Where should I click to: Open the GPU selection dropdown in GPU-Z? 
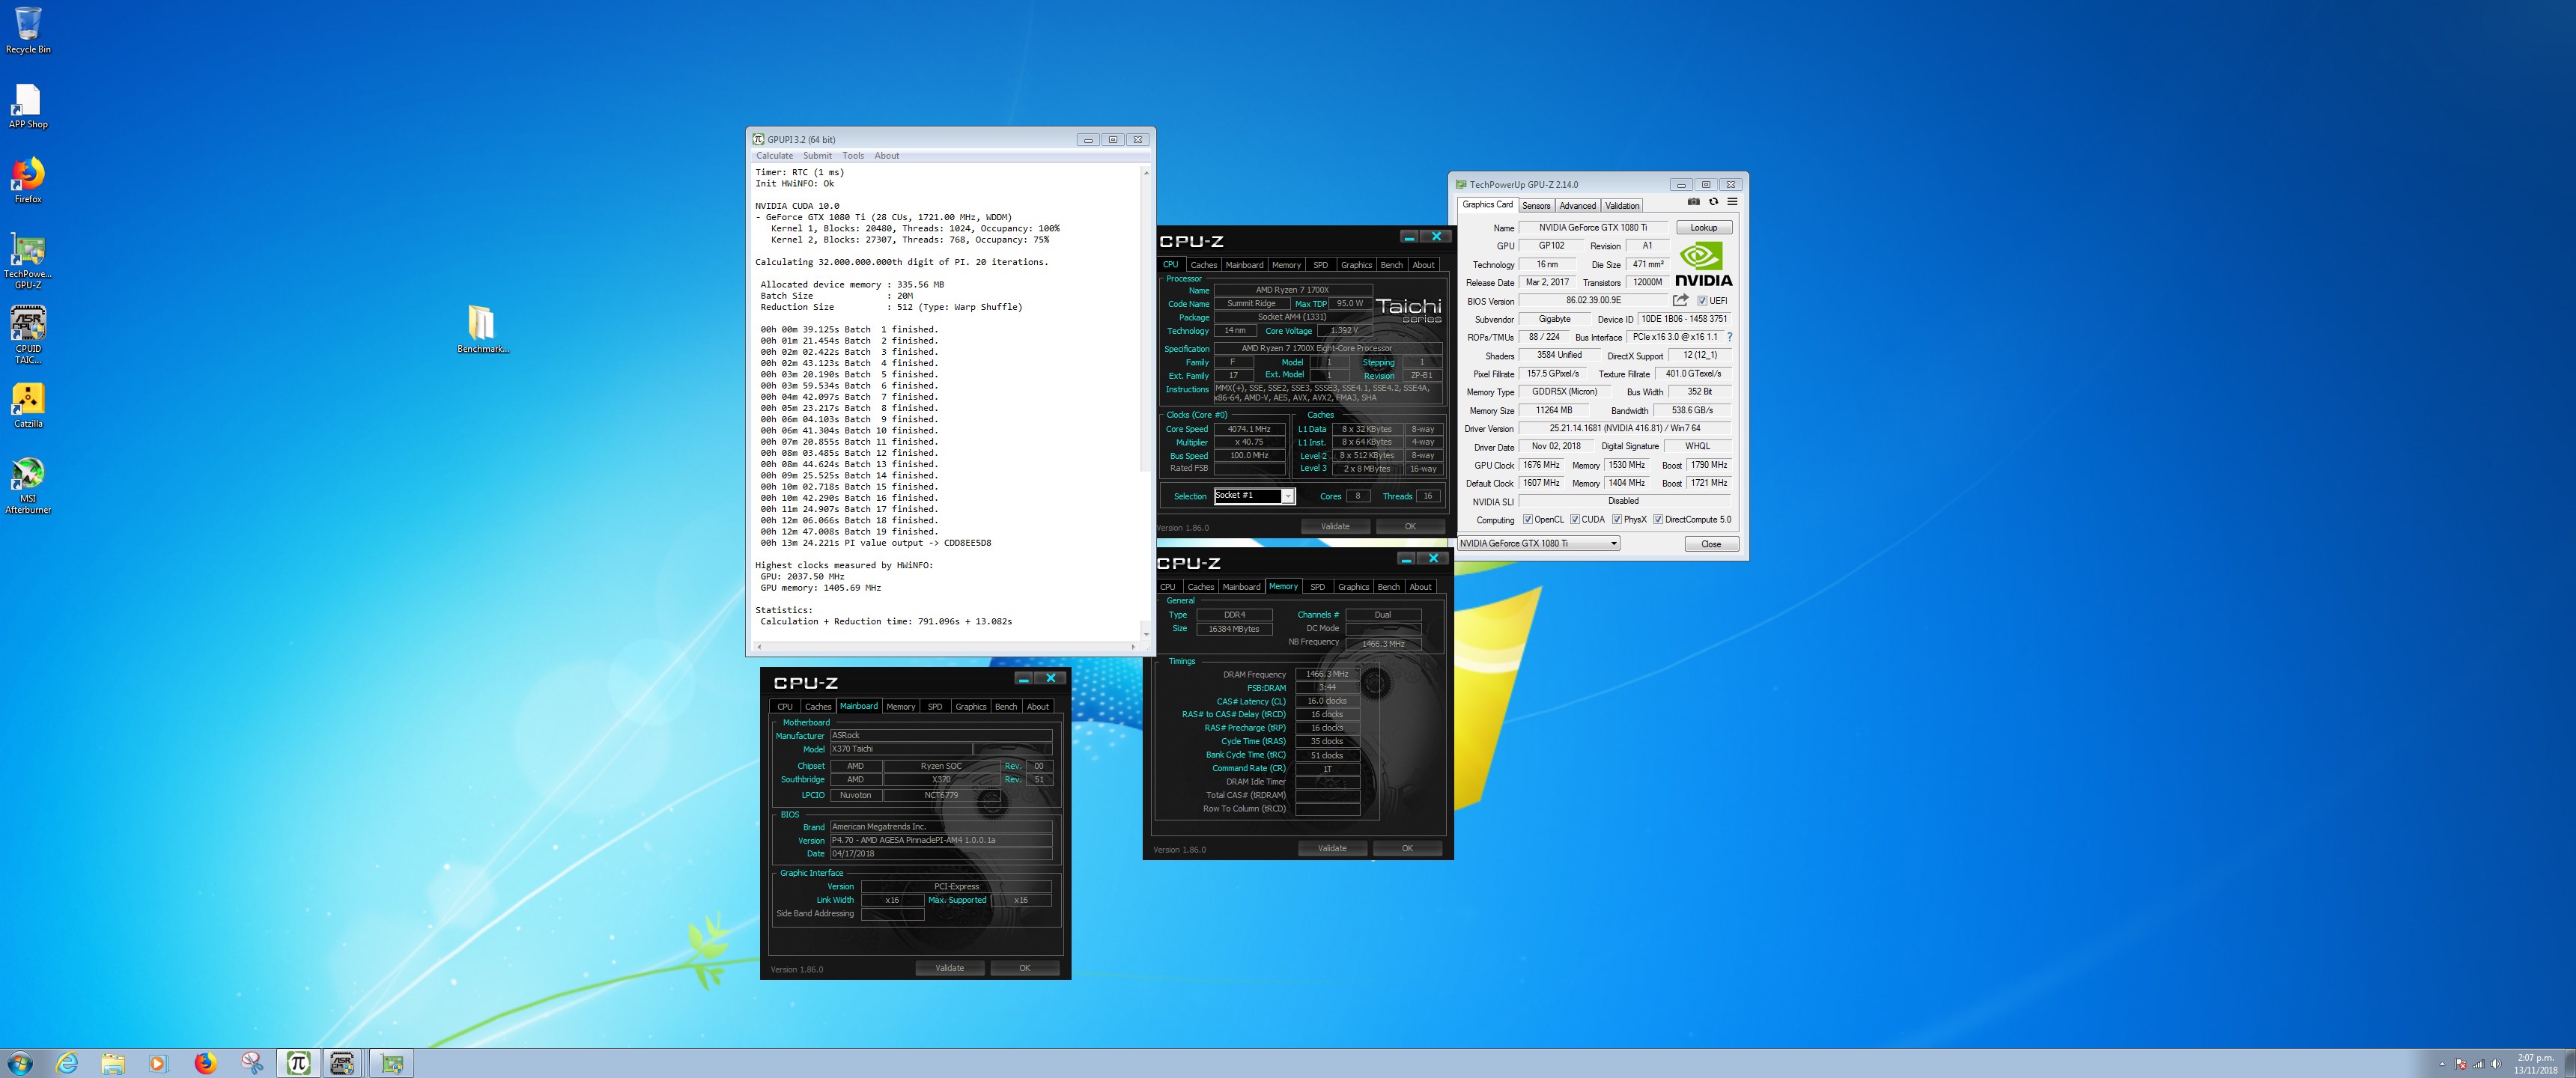coord(1538,543)
